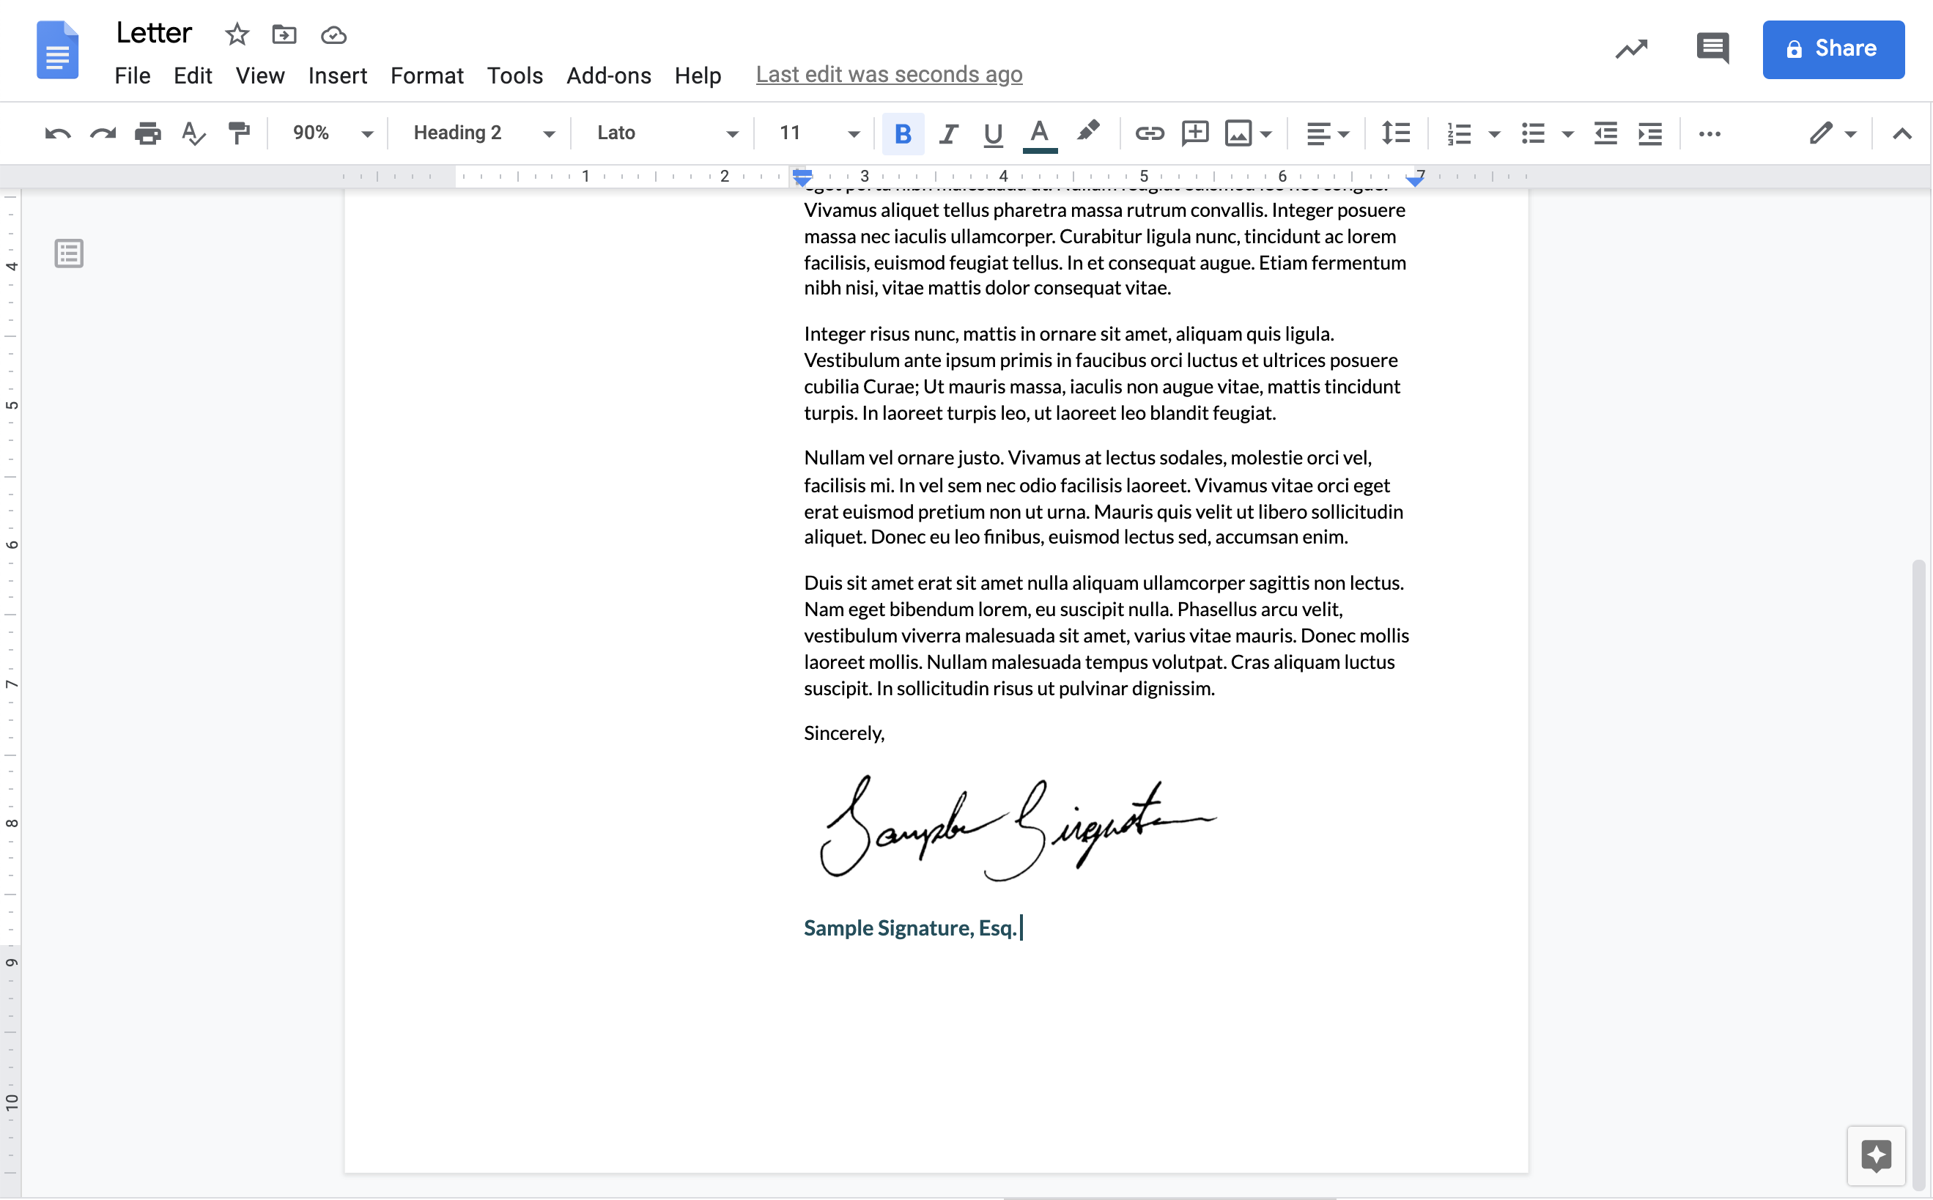This screenshot has width=1933, height=1200.
Task: Open version history via last edit link
Action: coord(888,74)
